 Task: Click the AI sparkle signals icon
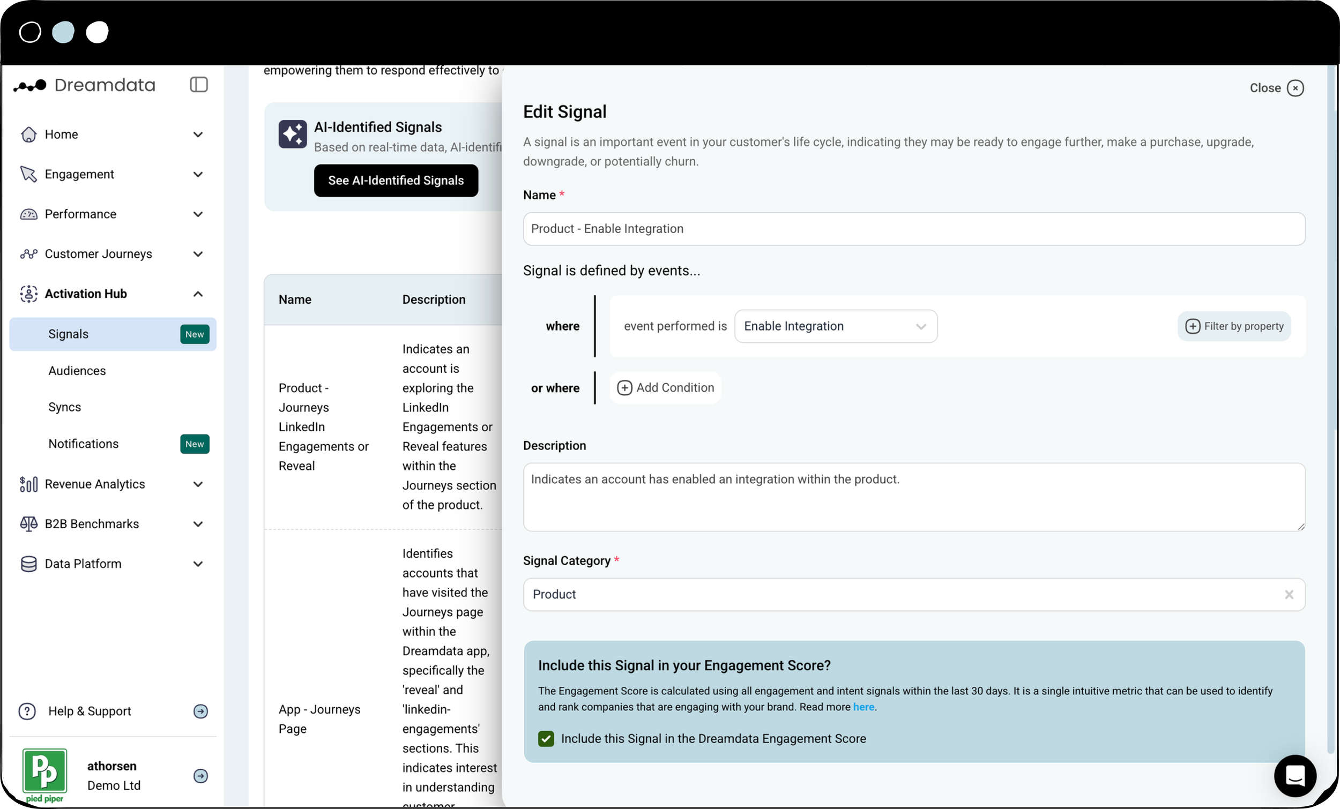click(x=293, y=134)
